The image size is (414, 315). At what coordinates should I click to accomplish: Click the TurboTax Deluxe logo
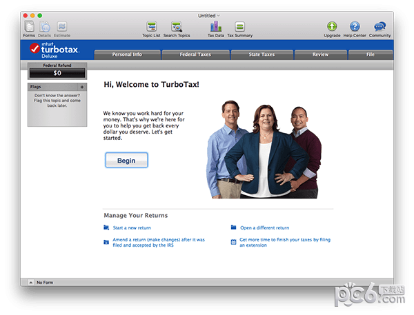tap(55, 50)
